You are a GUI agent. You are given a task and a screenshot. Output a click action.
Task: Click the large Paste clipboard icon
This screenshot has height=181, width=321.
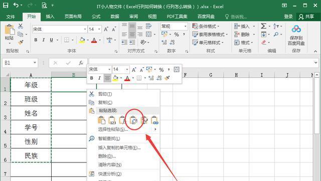pos(10,30)
